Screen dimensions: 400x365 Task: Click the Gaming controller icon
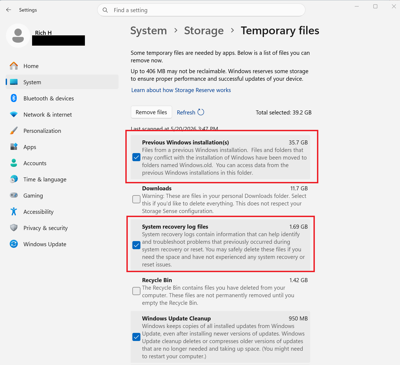coord(14,195)
